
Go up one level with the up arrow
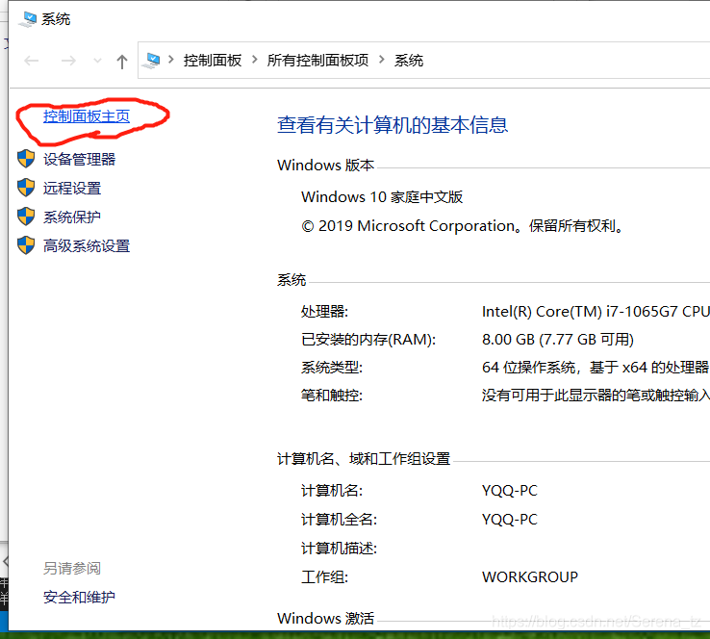pos(122,62)
